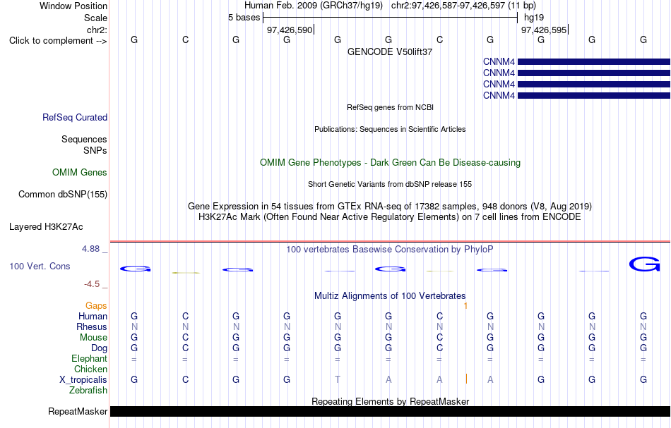This screenshot has height=428, width=671.
Task: Click 'Multiz Alignments of 100 Vertebrates' title
Action: [390, 296]
